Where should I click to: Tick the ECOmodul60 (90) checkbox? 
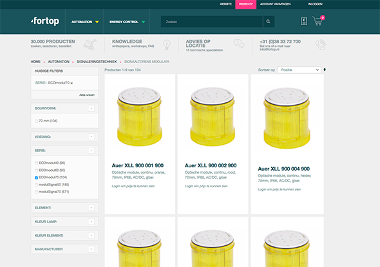pyautogui.click(x=36, y=170)
